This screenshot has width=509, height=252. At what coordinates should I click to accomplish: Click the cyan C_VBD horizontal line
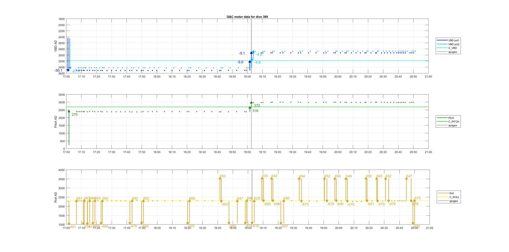[247, 61]
